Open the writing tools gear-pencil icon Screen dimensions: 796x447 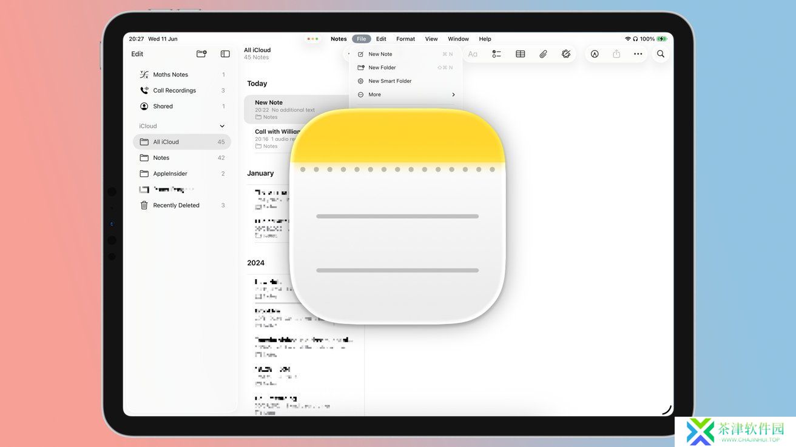pyautogui.click(x=566, y=54)
